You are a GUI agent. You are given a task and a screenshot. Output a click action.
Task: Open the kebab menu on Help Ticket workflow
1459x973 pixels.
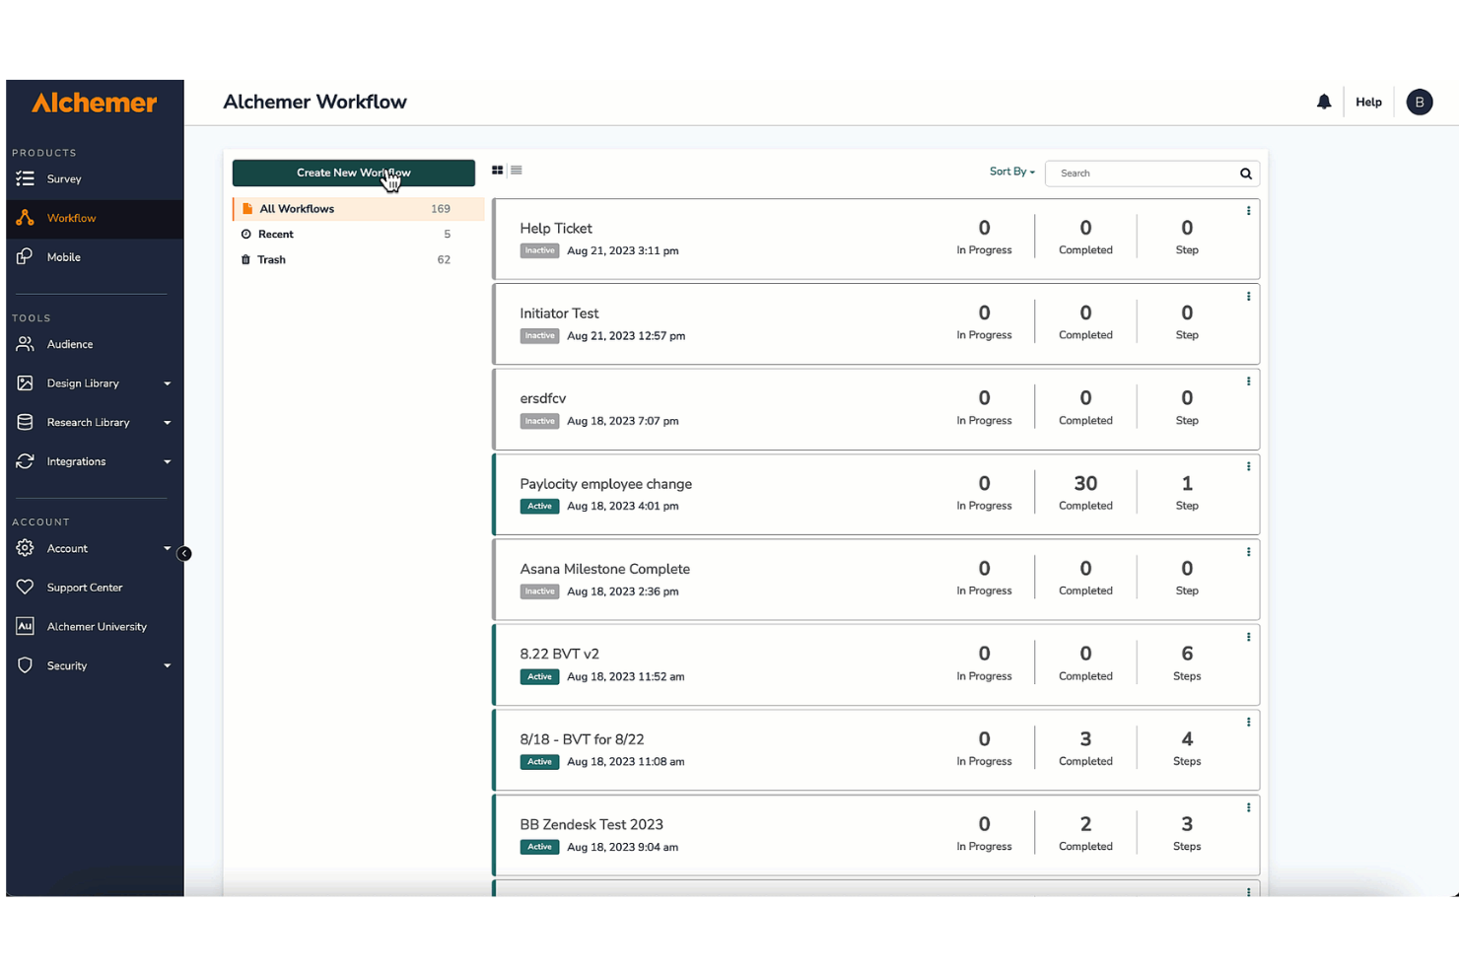1248,210
